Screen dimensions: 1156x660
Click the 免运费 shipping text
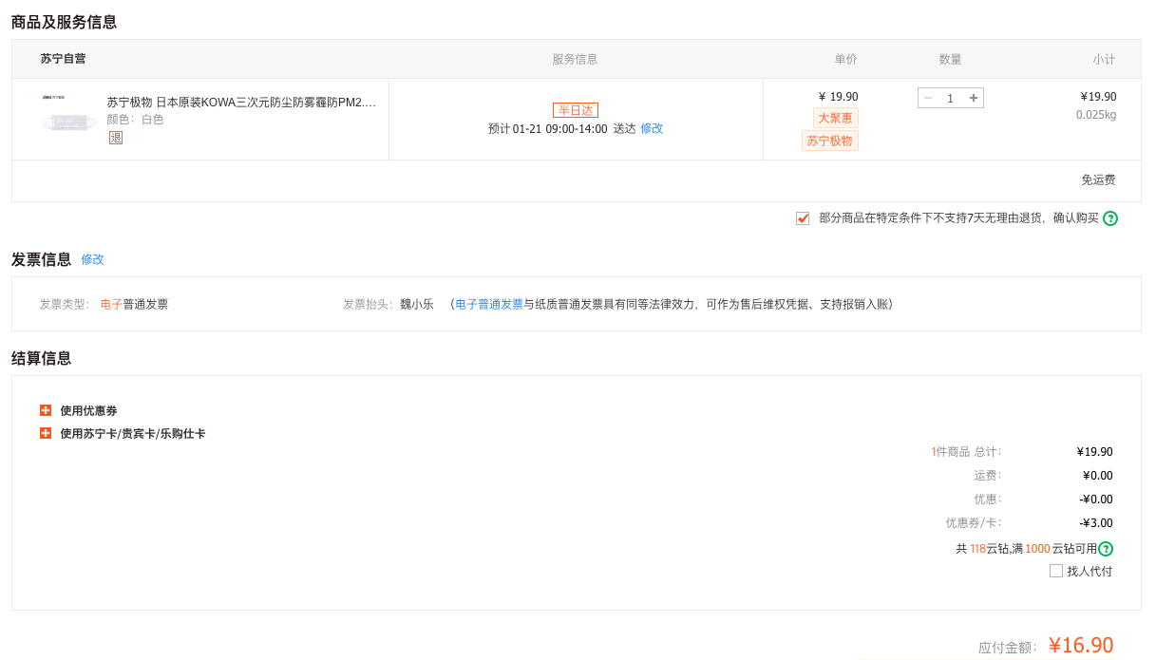point(1098,179)
